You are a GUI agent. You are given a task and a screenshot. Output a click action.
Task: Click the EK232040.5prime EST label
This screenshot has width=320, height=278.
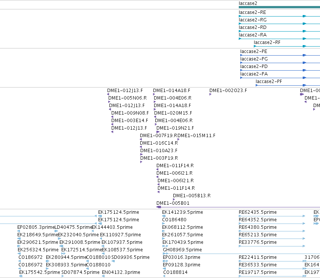(78, 235)
